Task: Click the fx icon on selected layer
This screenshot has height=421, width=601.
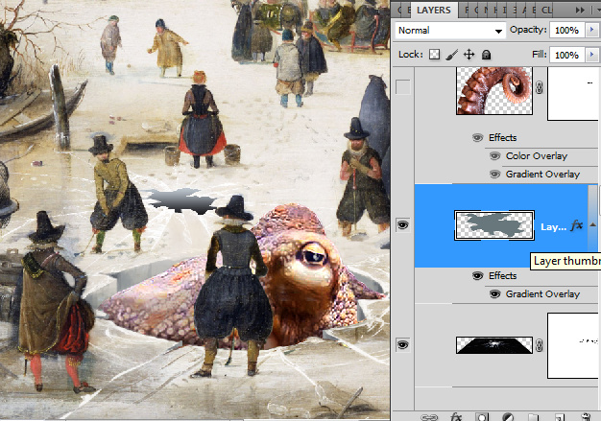Action: click(x=576, y=225)
